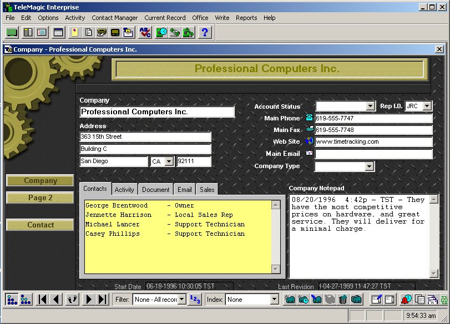Viewport: 450px width, 324px height.
Task: Click the footprints navigation icon
Action: (72, 300)
